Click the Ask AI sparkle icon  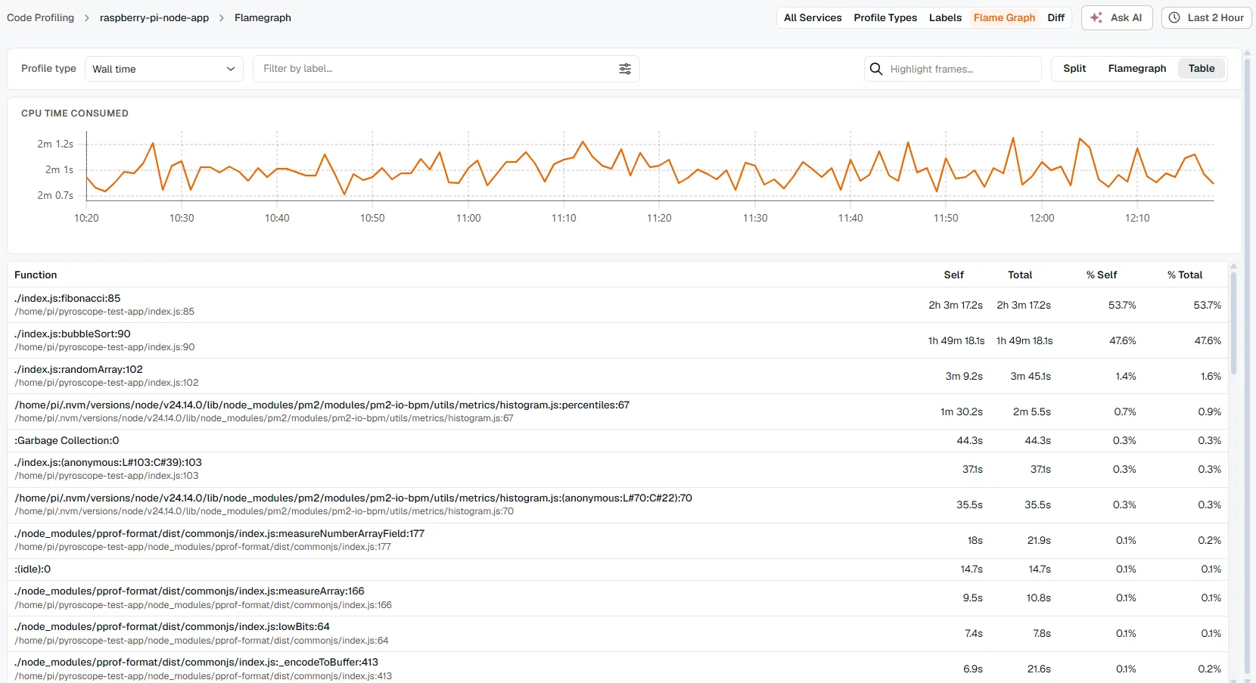click(1096, 17)
